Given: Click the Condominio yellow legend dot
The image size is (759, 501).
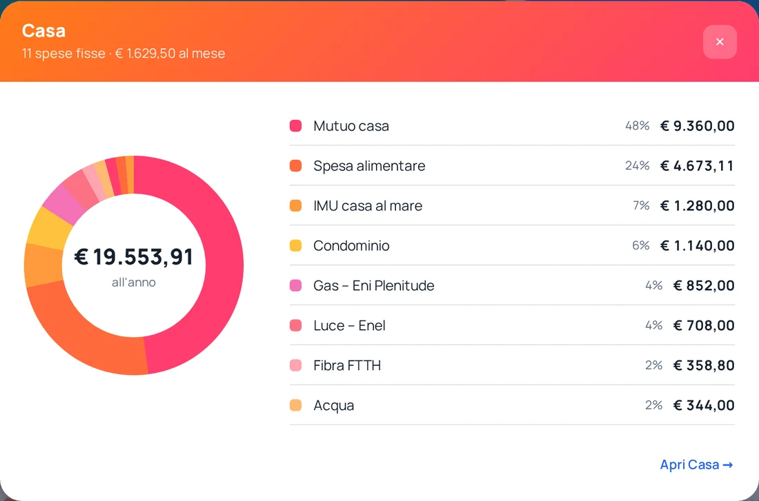Looking at the screenshot, I should pyautogui.click(x=296, y=245).
